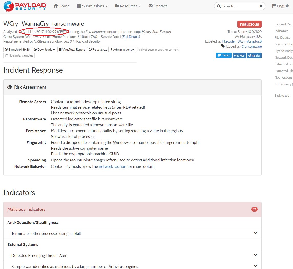293x269 pixels.
Task: Click Back to top link
Action: [282, 96]
